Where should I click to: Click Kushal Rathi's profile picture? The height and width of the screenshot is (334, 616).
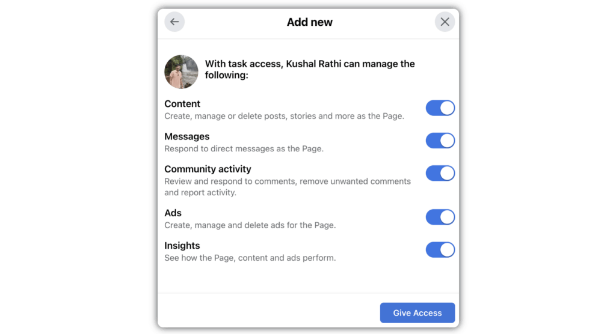181,72
